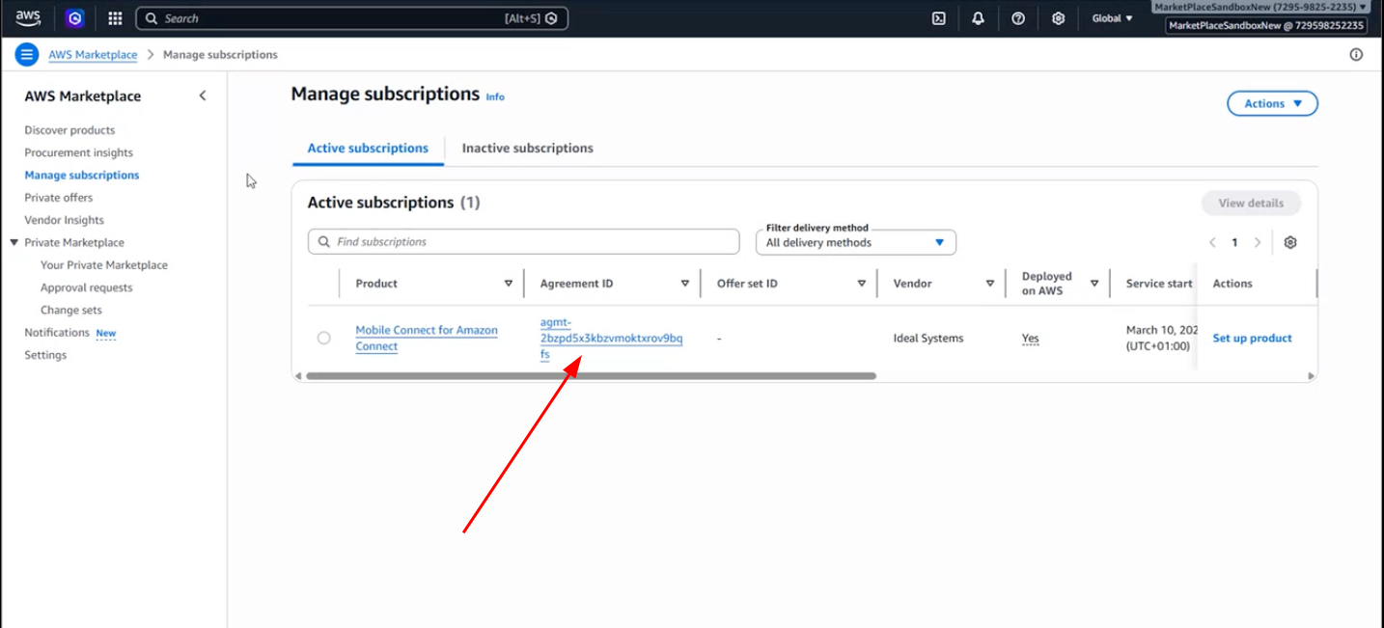Open the services grid menu icon
1384x628 pixels.
pos(115,18)
